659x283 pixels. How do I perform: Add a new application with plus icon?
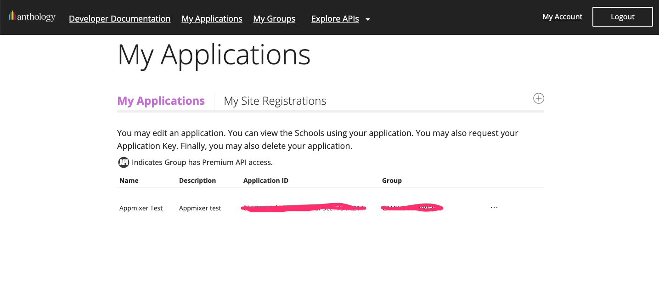click(x=538, y=98)
